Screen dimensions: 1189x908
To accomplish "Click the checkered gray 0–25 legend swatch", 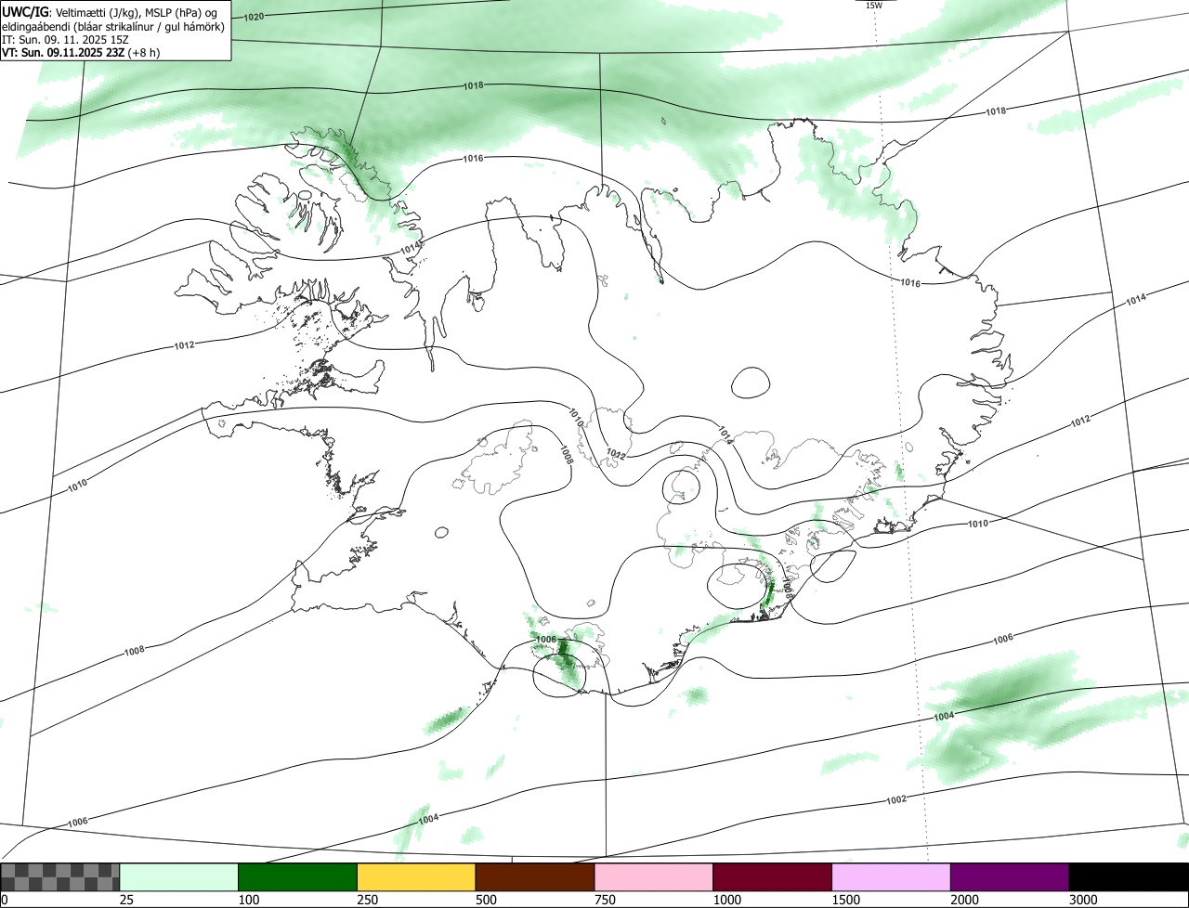I will pyautogui.click(x=60, y=877).
